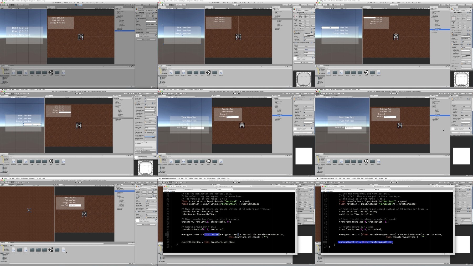The image size is (473, 266).
Task: Toggle Interactable checkbox in middle-left frame Inspector
Action: (145, 104)
